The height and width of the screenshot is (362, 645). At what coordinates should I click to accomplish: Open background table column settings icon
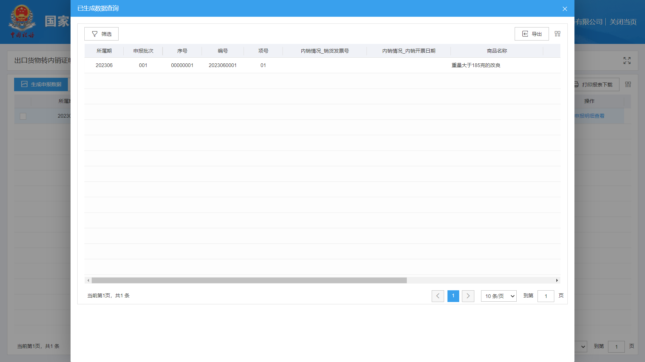pyautogui.click(x=628, y=84)
